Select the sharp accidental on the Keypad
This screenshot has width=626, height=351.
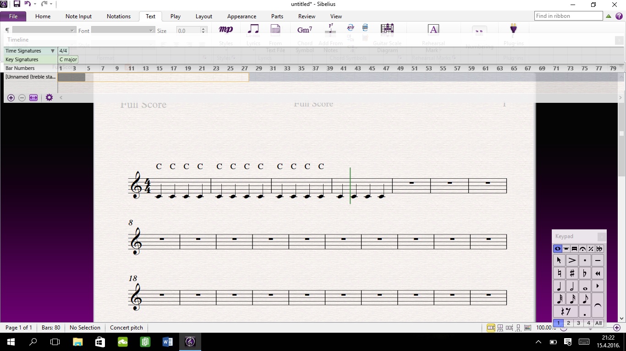pyautogui.click(x=572, y=273)
